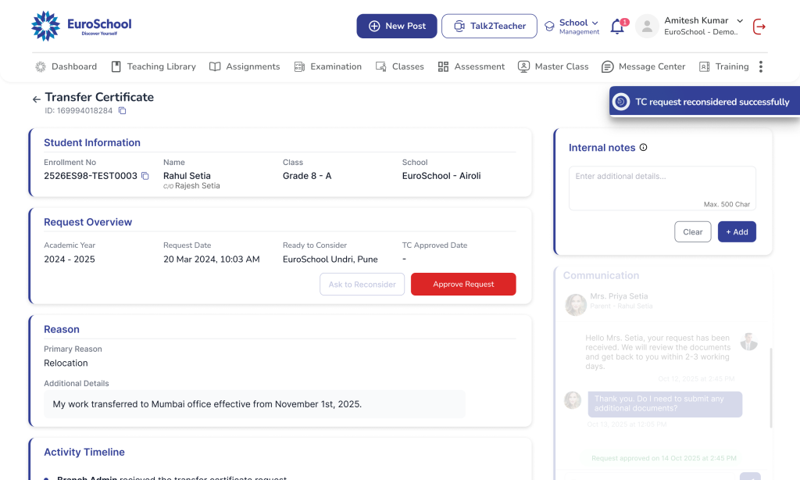The image size is (800, 480).
Task: Open the Dashboard tab
Action: click(66, 66)
